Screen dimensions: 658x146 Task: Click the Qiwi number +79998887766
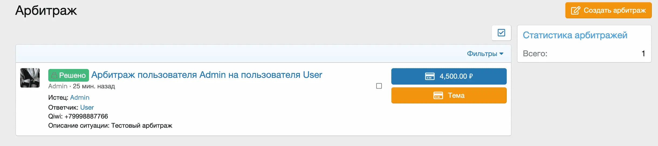[86, 116]
